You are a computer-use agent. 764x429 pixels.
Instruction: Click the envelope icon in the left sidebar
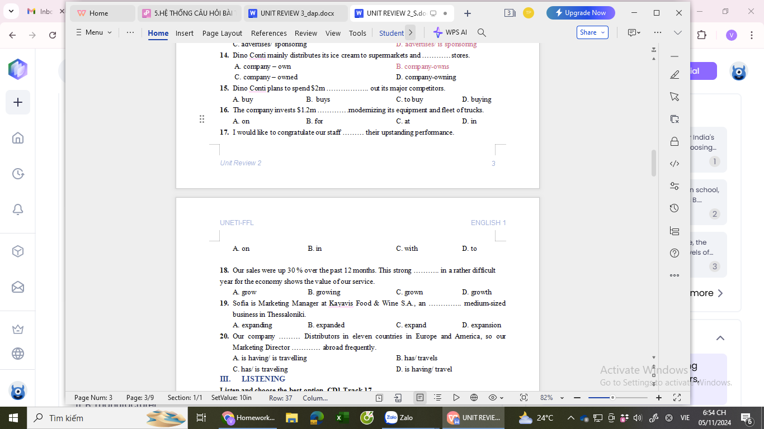pyautogui.click(x=18, y=287)
